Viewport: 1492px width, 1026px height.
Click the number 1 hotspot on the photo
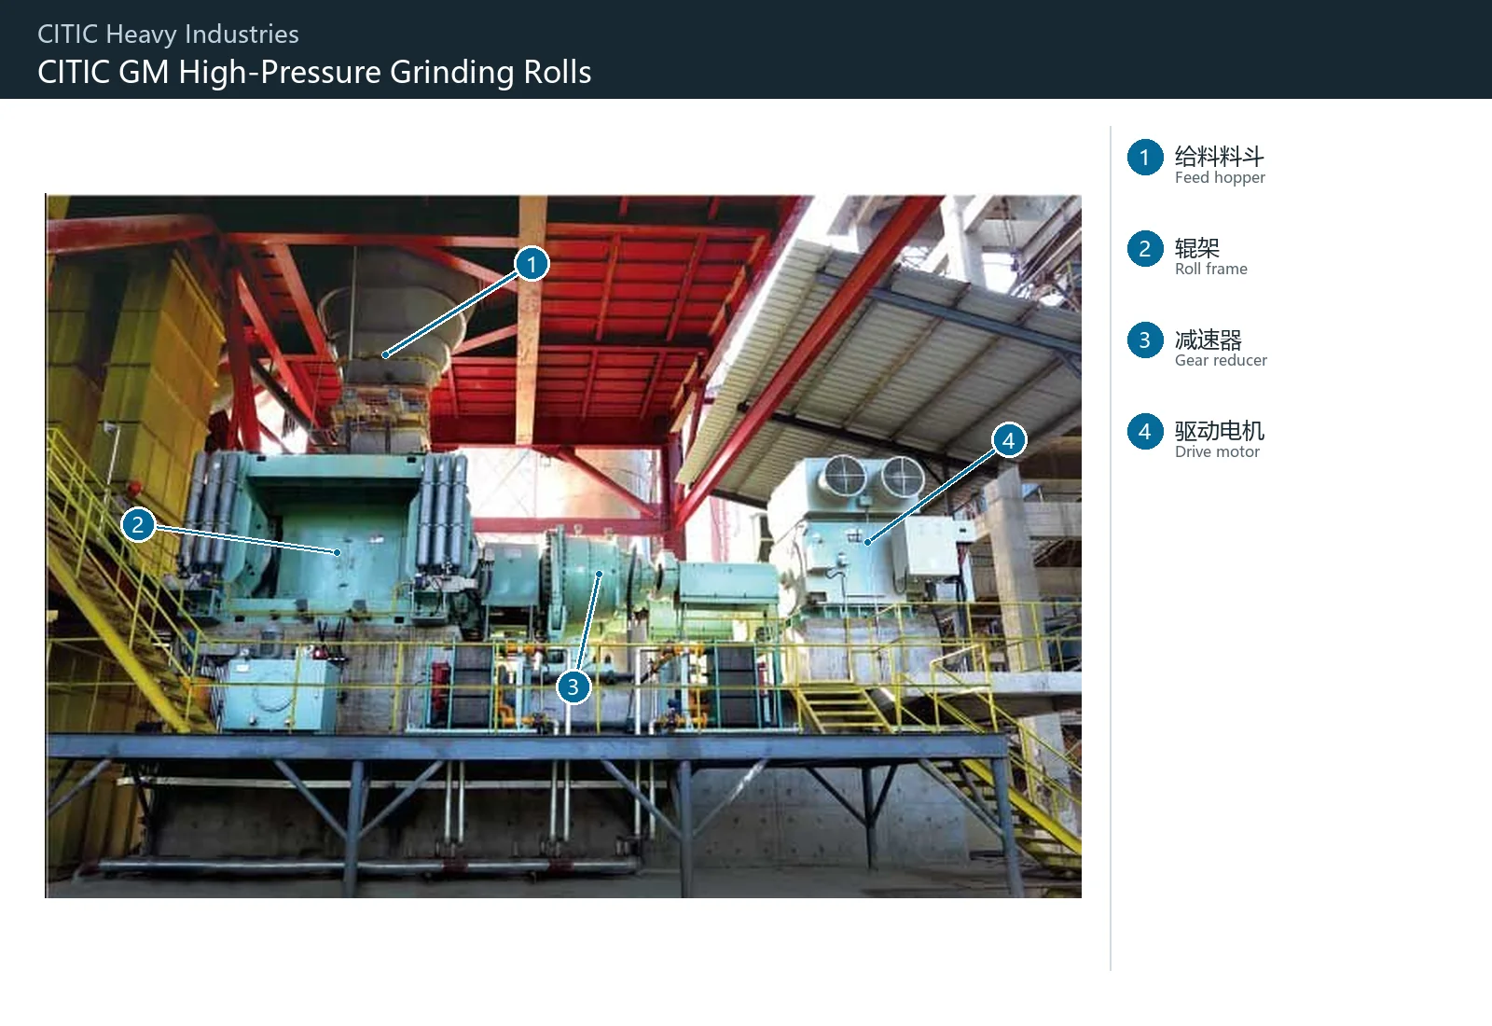coord(532,264)
